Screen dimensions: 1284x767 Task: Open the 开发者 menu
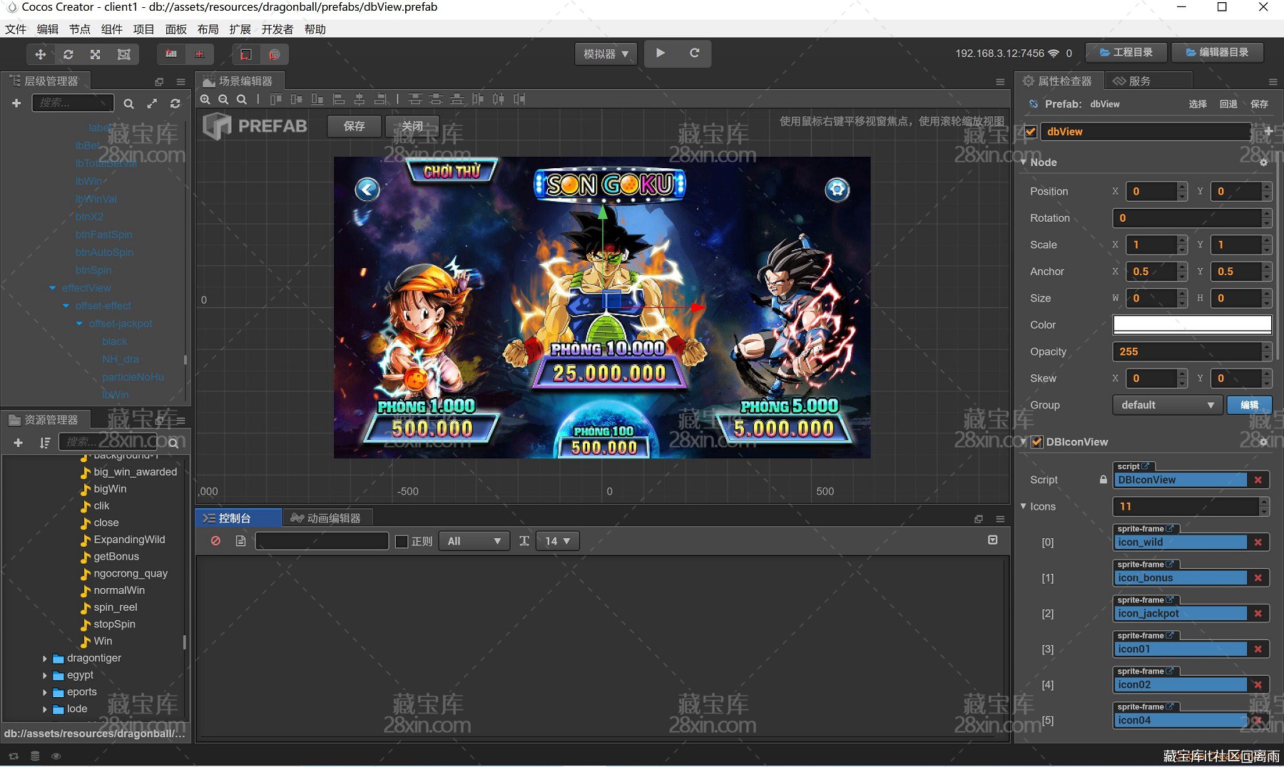(x=277, y=29)
